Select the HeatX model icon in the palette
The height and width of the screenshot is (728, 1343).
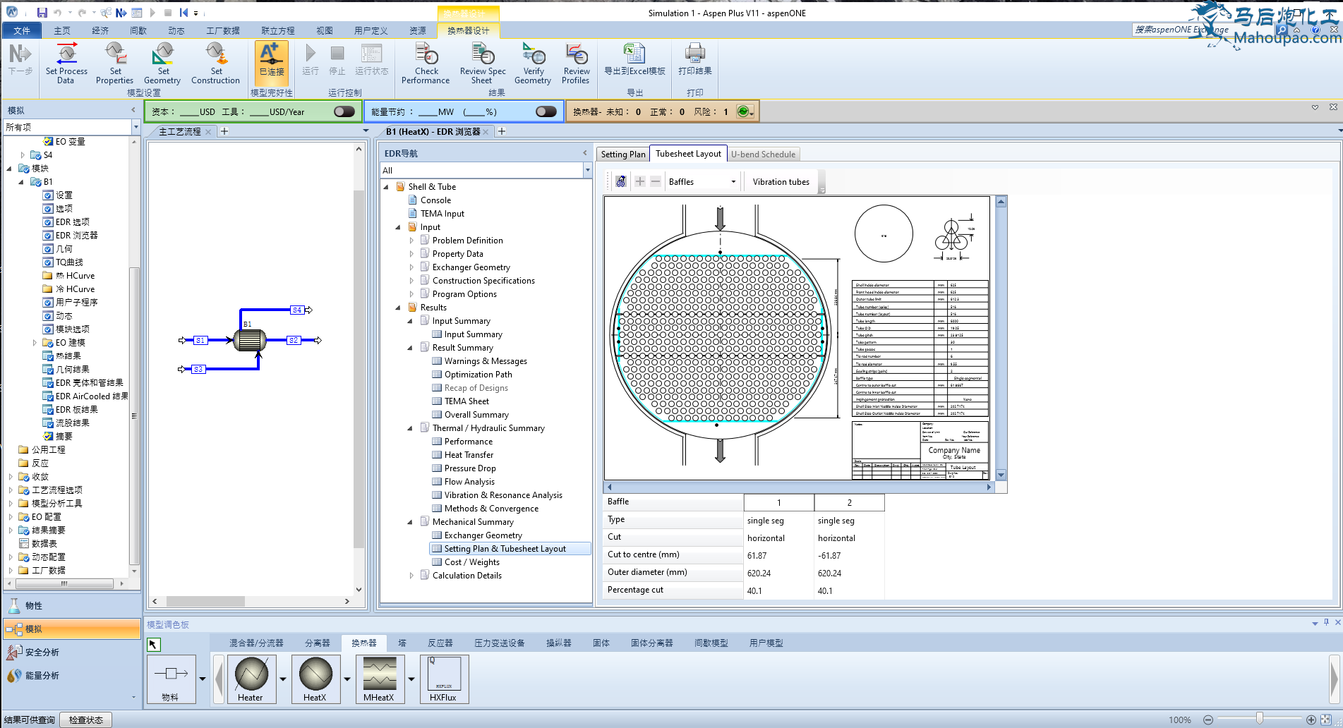pyautogui.click(x=315, y=679)
